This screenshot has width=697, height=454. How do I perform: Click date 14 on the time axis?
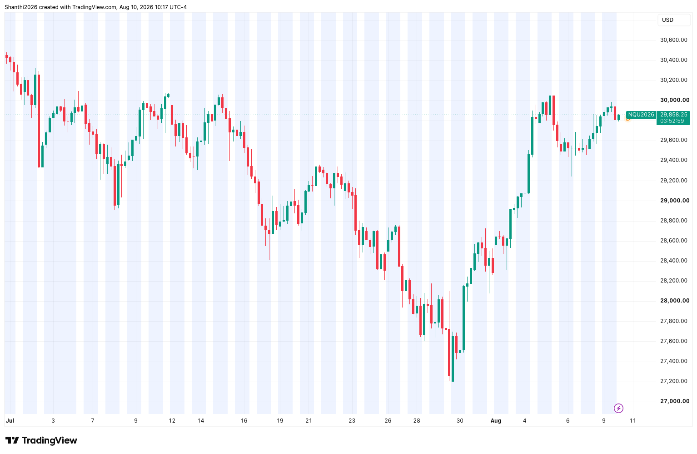click(x=201, y=421)
